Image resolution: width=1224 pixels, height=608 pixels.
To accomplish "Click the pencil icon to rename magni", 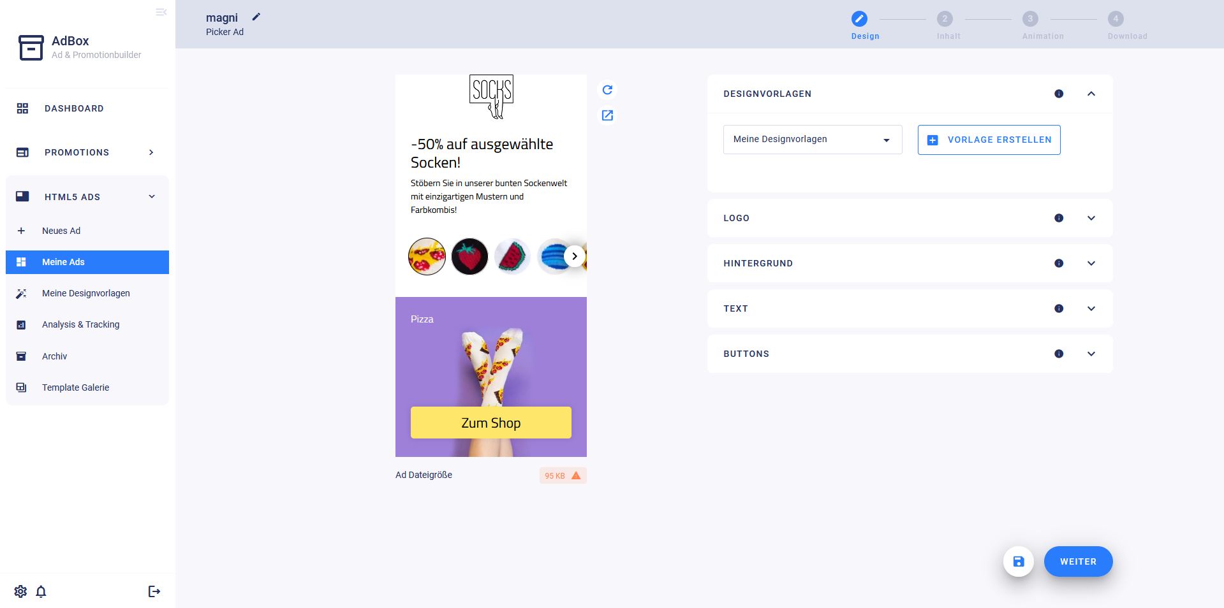I will [x=256, y=17].
